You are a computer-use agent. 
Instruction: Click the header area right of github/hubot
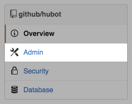(94, 14)
